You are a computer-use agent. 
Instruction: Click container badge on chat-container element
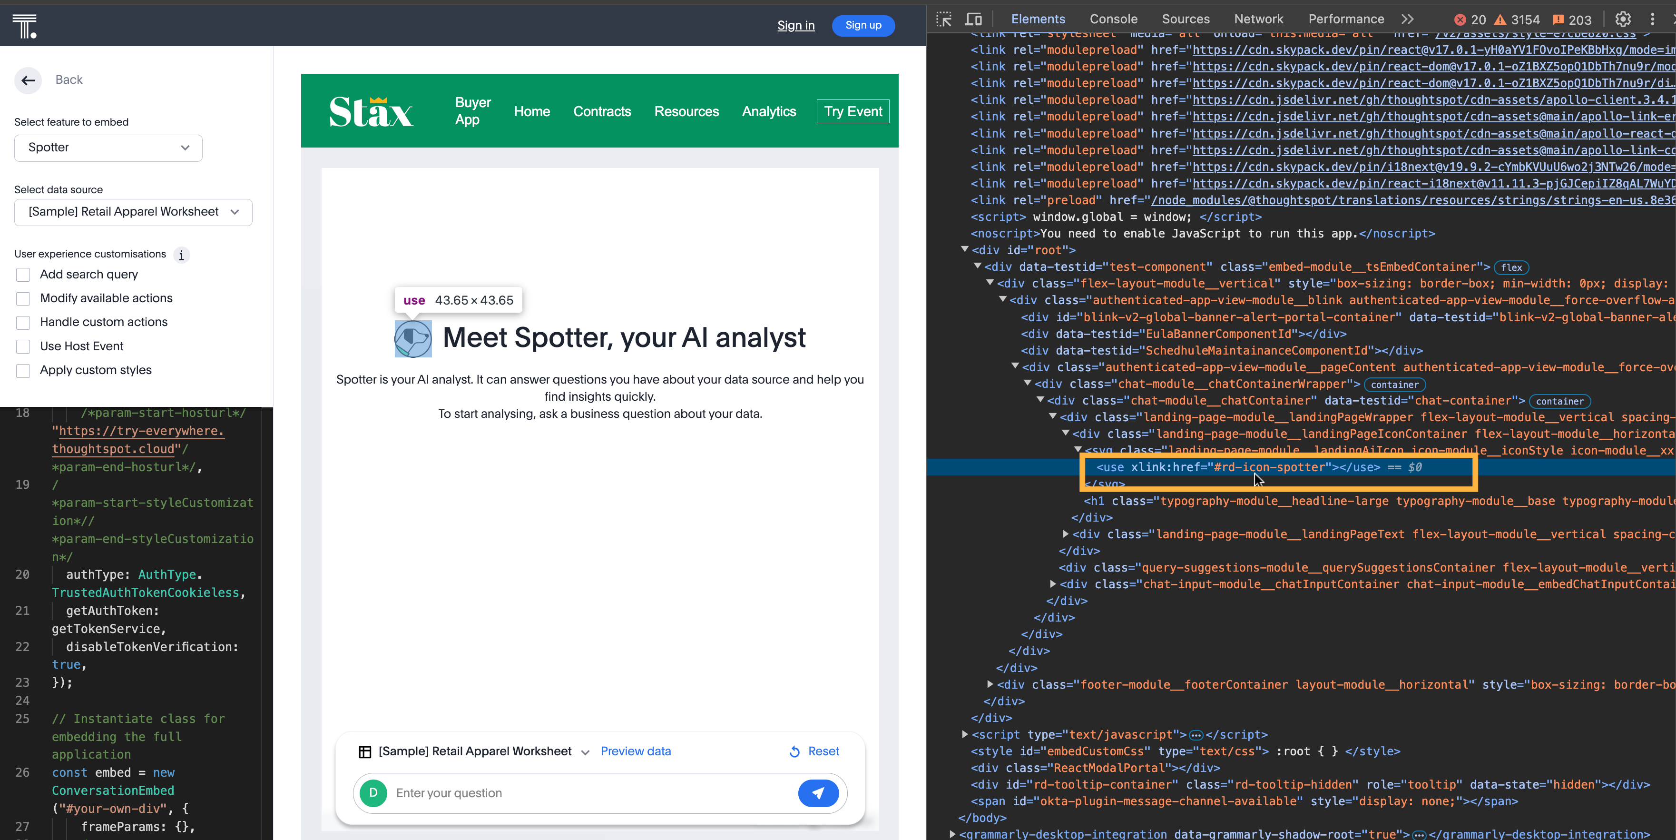1559,402
